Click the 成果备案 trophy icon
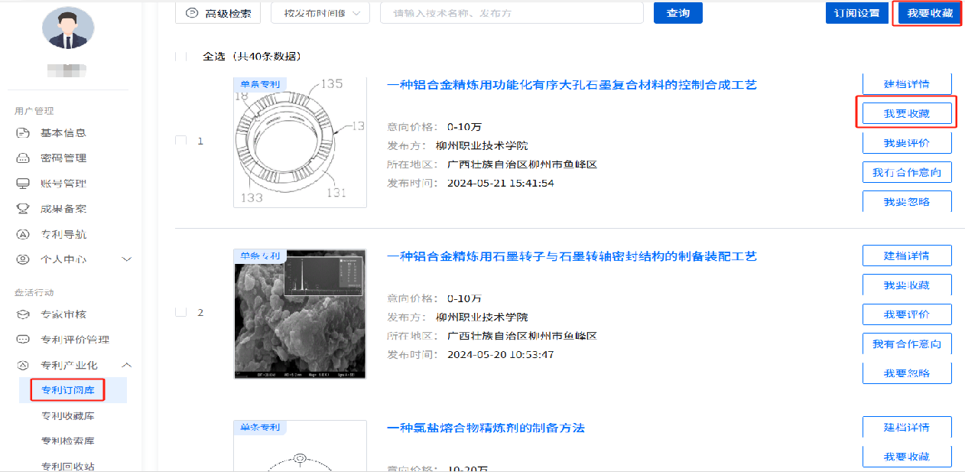 coord(23,209)
